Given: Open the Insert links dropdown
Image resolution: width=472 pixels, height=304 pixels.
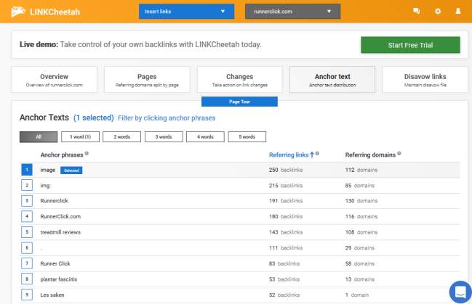Looking at the screenshot, I should [186, 12].
